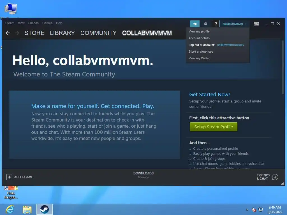Click FRIENDS & CHAT text

click(263, 177)
